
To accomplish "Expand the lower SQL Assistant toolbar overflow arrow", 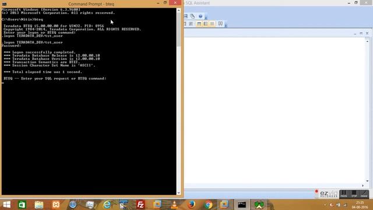I will coord(226,24).
